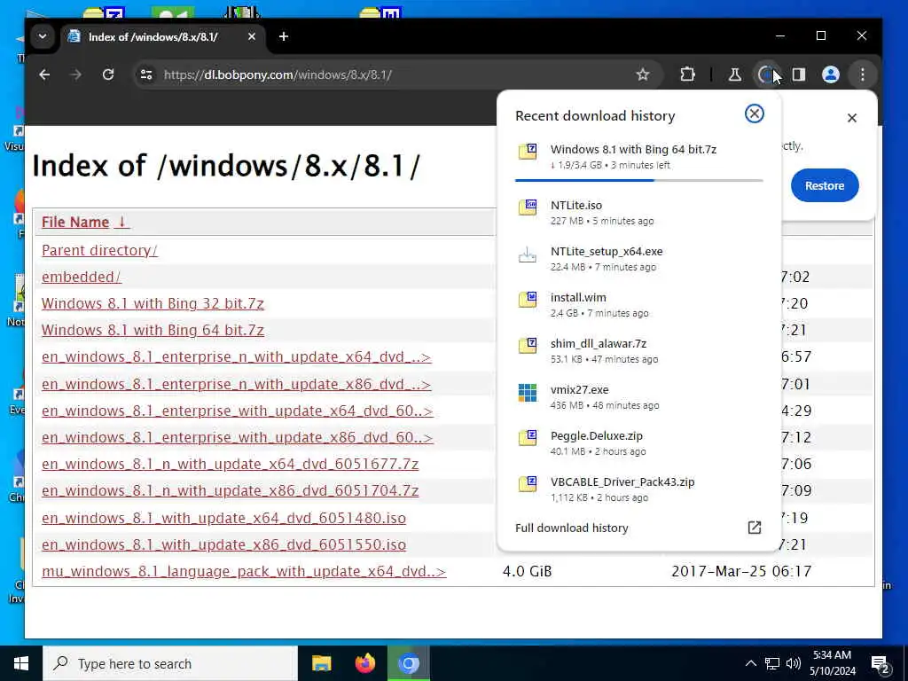This screenshot has width=908, height=681.
Task: Download en_windows_8.1_n_with_update_x86_dvd_6051704.7z
Action: click(230, 490)
